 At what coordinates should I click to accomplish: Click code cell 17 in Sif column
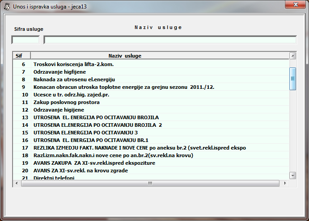click(x=22, y=148)
